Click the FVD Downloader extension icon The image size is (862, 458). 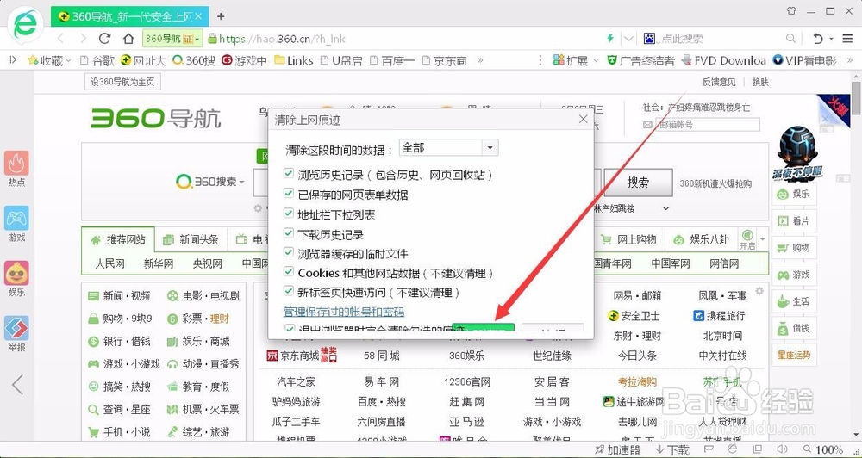click(685, 60)
